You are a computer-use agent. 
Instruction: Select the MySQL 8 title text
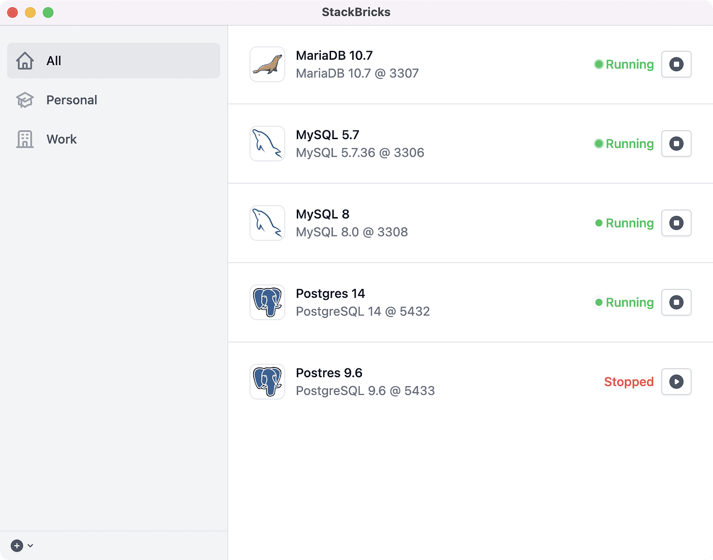[323, 214]
